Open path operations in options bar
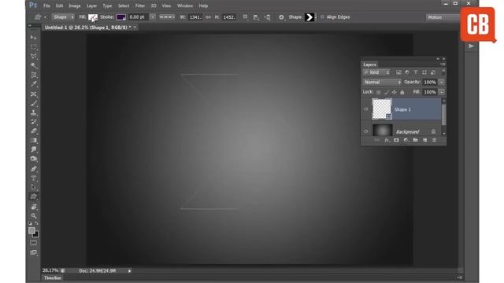Image resolution: width=504 pixels, height=283 pixels. 246,17
